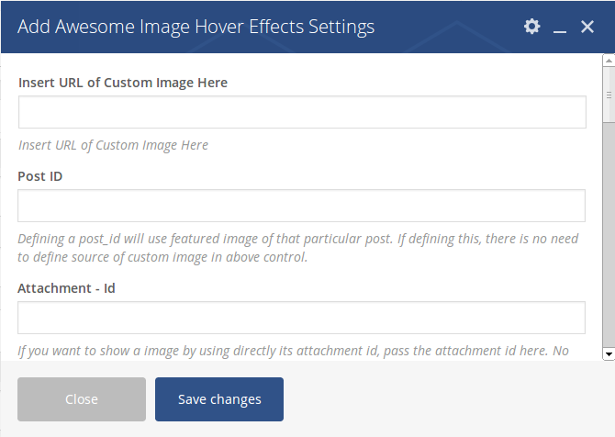This screenshot has height=437, width=615.
Task: Click the gray Close button
Action: pos(82,399)
